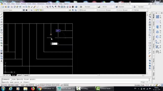Select the Rotate tool in Modify toolbar

tap(150, 30)
